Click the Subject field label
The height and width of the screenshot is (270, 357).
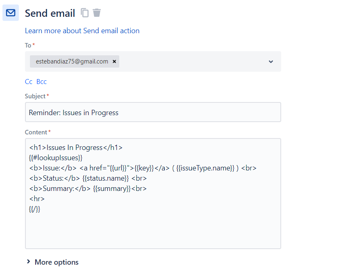(35, 96)
